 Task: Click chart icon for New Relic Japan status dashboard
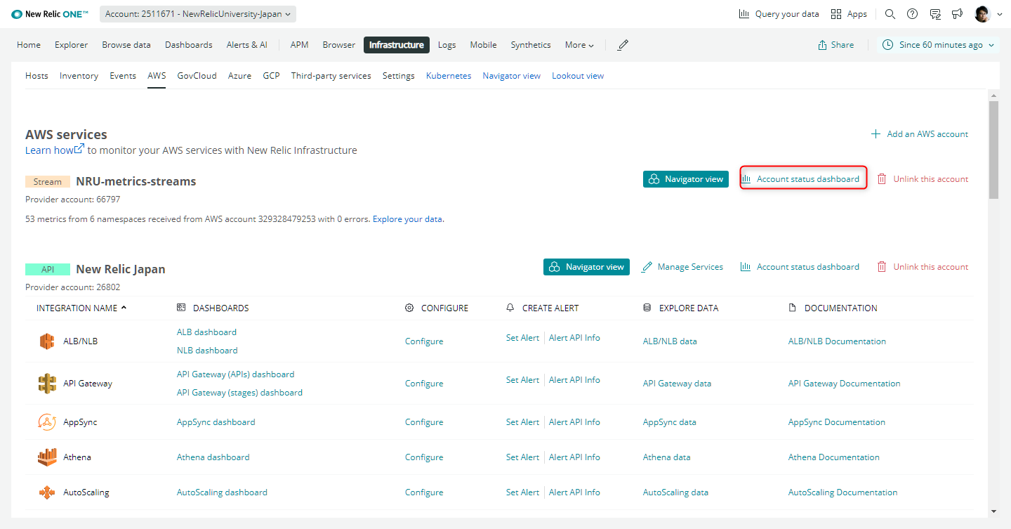pyautogui.click(x=746, y=267)
